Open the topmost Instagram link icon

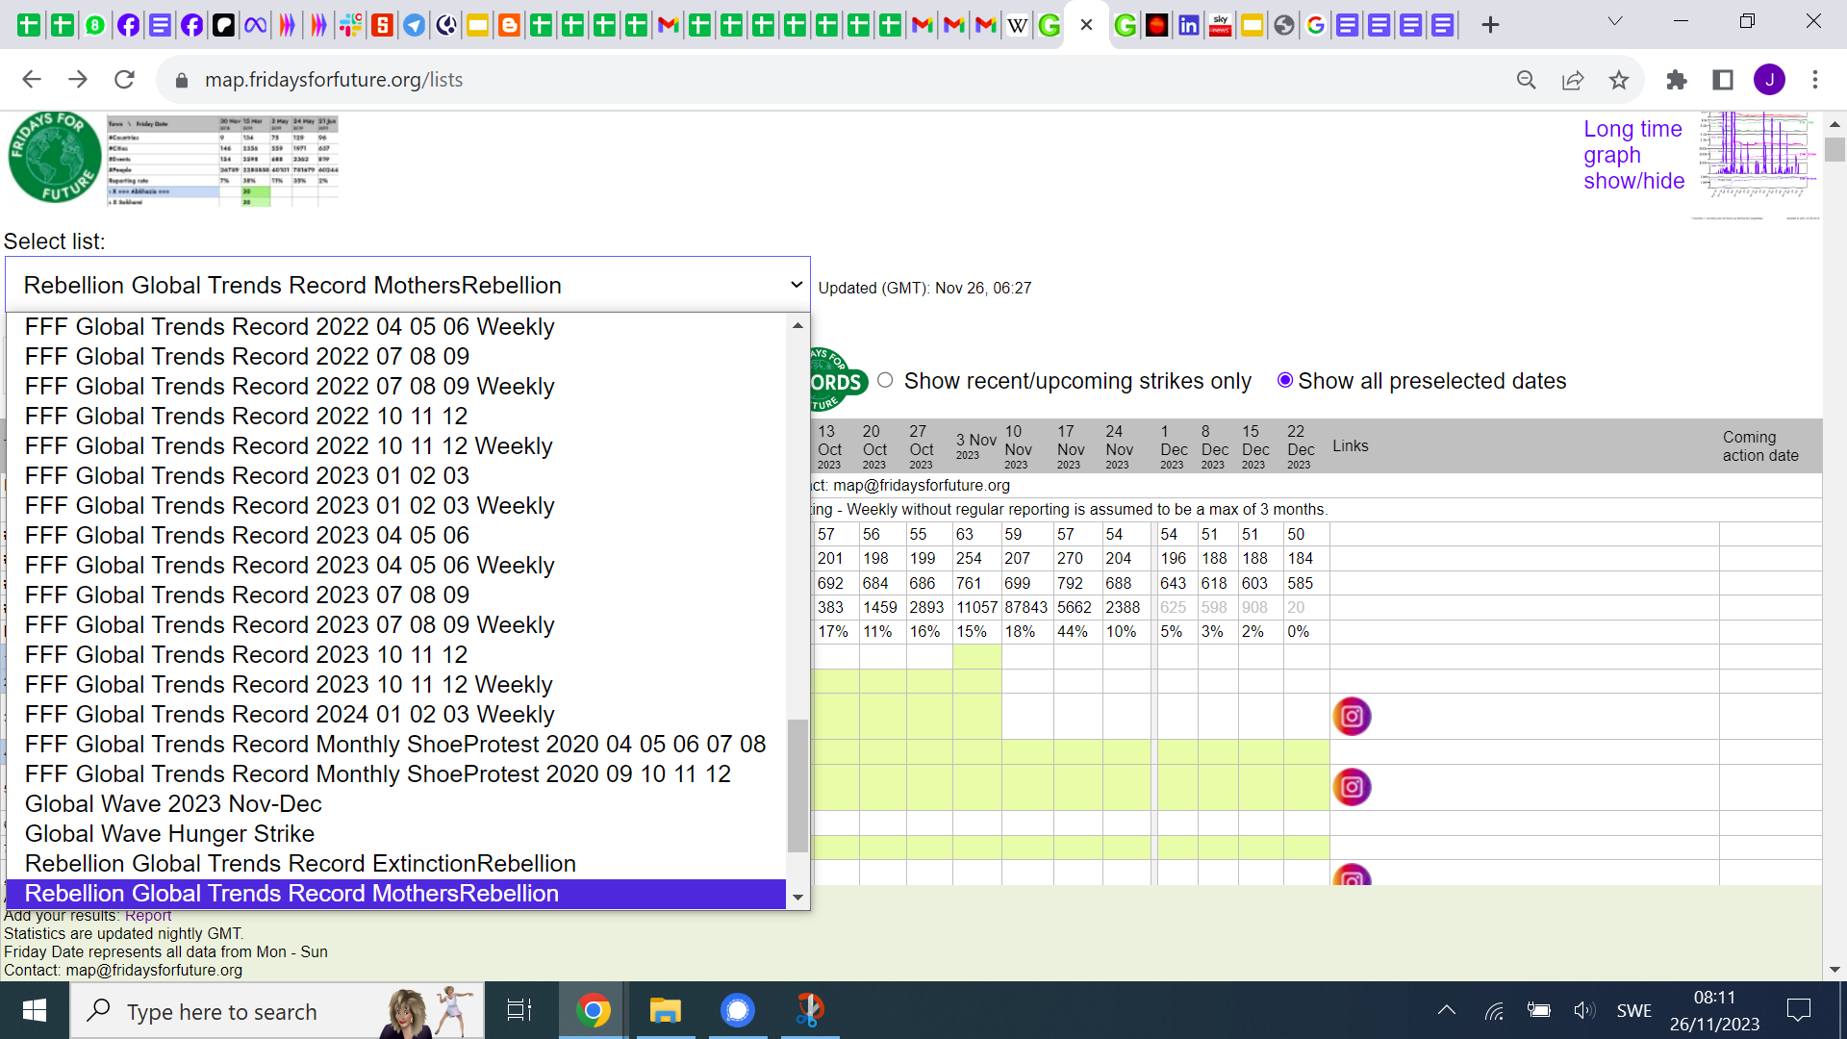pyautogui.click(x=1352, y=717)
